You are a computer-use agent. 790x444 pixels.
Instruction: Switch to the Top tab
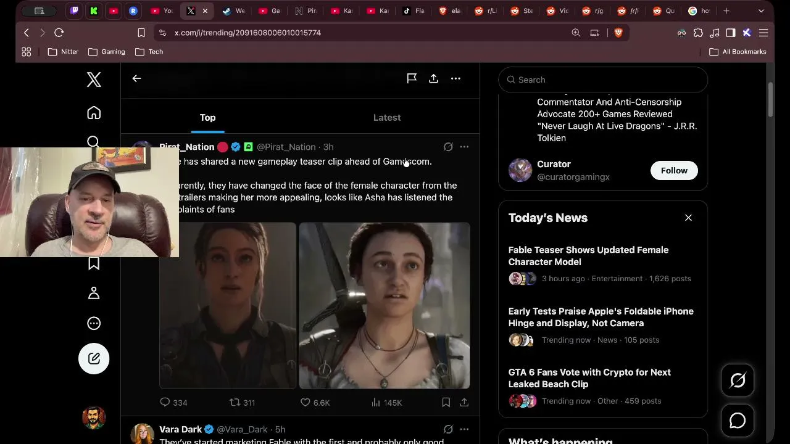click(207, 117)
